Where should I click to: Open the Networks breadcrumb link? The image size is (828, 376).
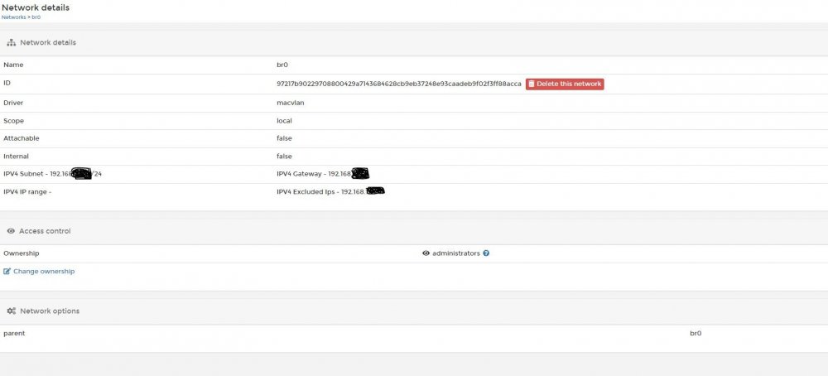click(13, 17)
